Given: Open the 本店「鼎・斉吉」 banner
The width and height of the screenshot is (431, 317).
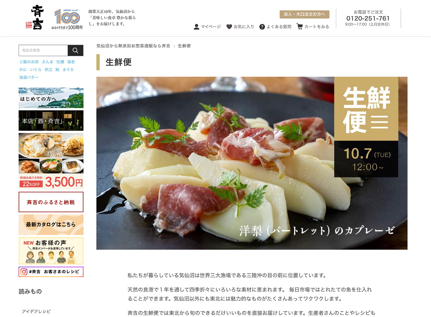Looking at the screenshot, I should click(x=51, y=121).
